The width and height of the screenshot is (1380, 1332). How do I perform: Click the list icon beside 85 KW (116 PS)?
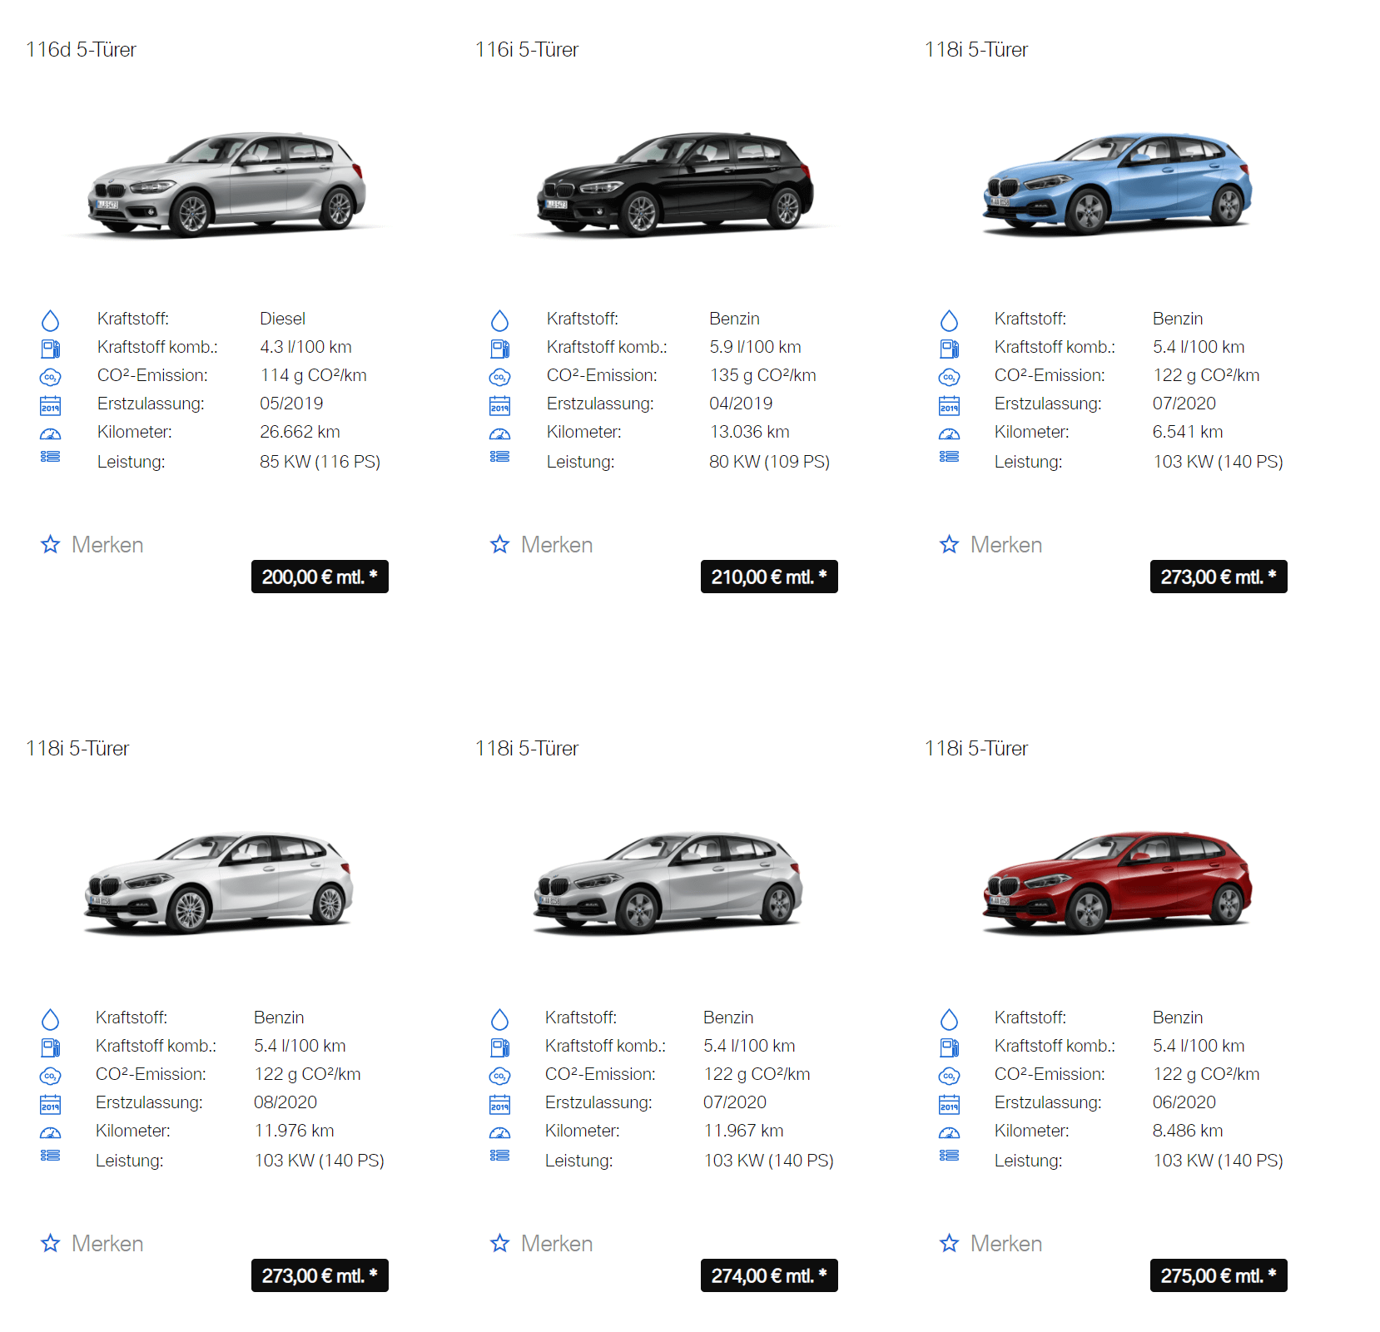(50, 456)
